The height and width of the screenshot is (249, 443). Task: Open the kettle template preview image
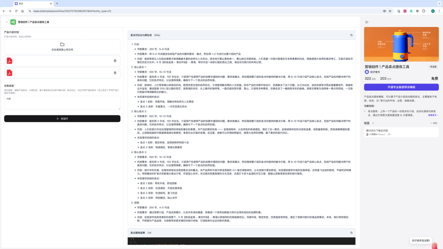401,44
